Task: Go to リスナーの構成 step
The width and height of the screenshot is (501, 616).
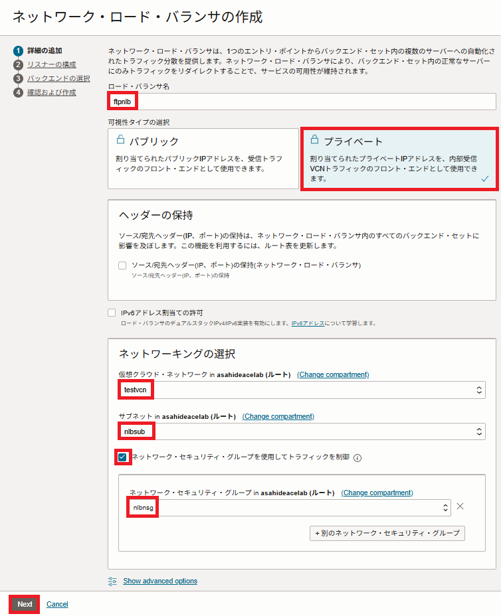Action: coord(52,65)
